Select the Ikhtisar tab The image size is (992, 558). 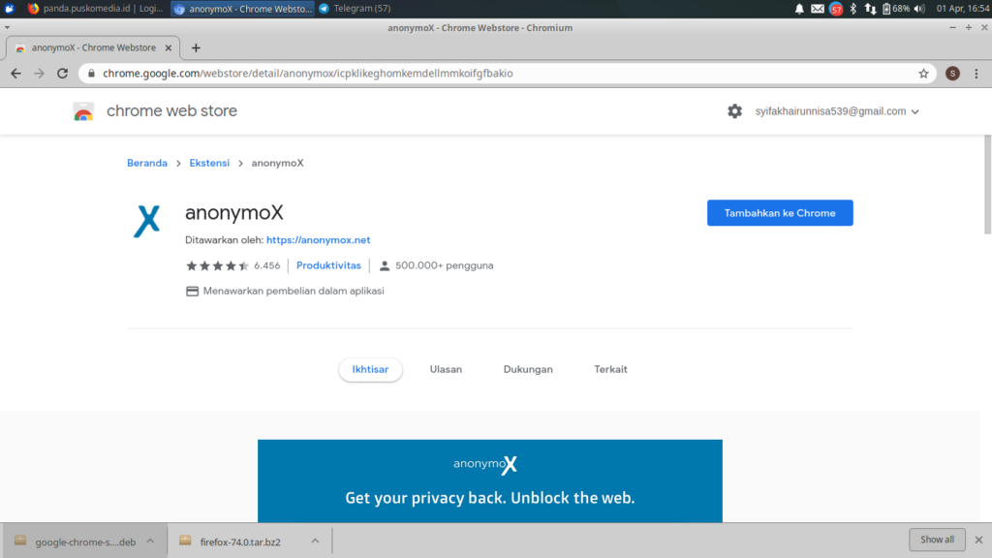coord(370,369)
